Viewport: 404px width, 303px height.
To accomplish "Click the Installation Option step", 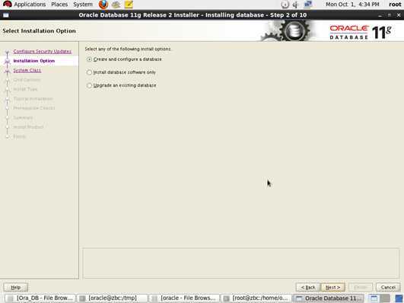I will coord(34,61).
